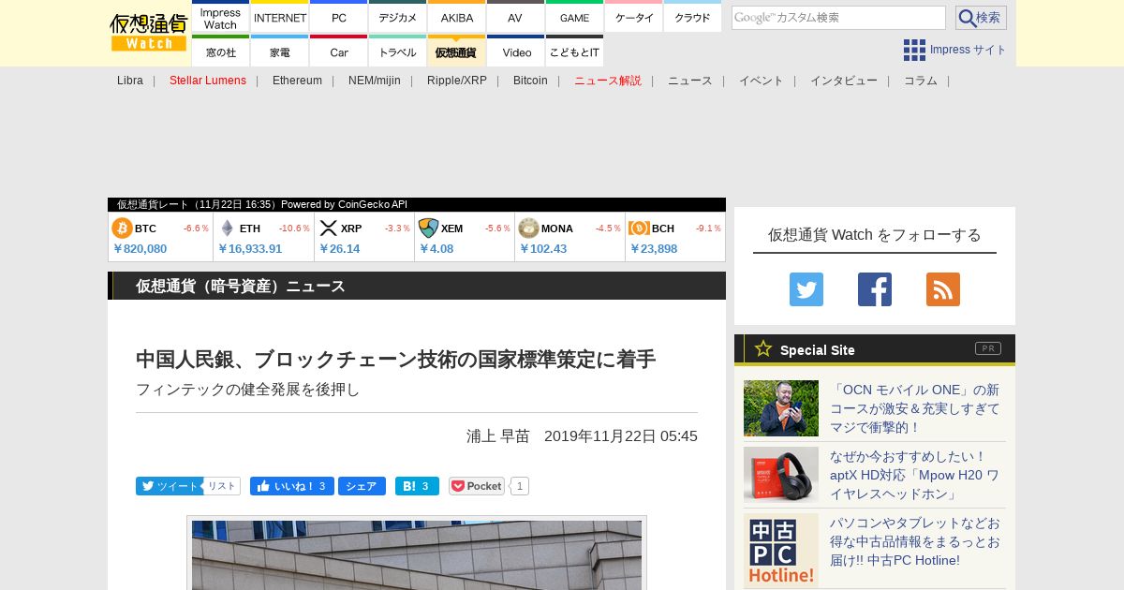Click the Facebook いいね！ button
Screen dimensions: 1124x590
pyautogui.click(x=292, y=486)
